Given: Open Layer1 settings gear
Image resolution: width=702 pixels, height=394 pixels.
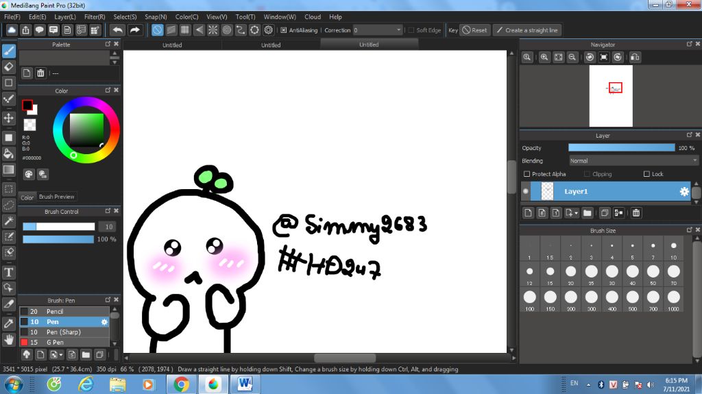Looking at the screenshot, I should coord(684,192).
